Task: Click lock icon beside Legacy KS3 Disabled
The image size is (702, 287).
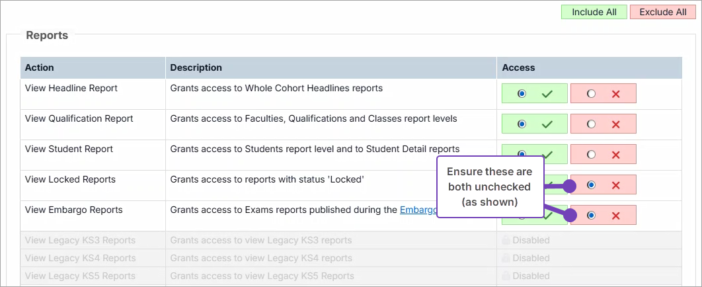Action: pyautogui.click(x=506, y=240)
